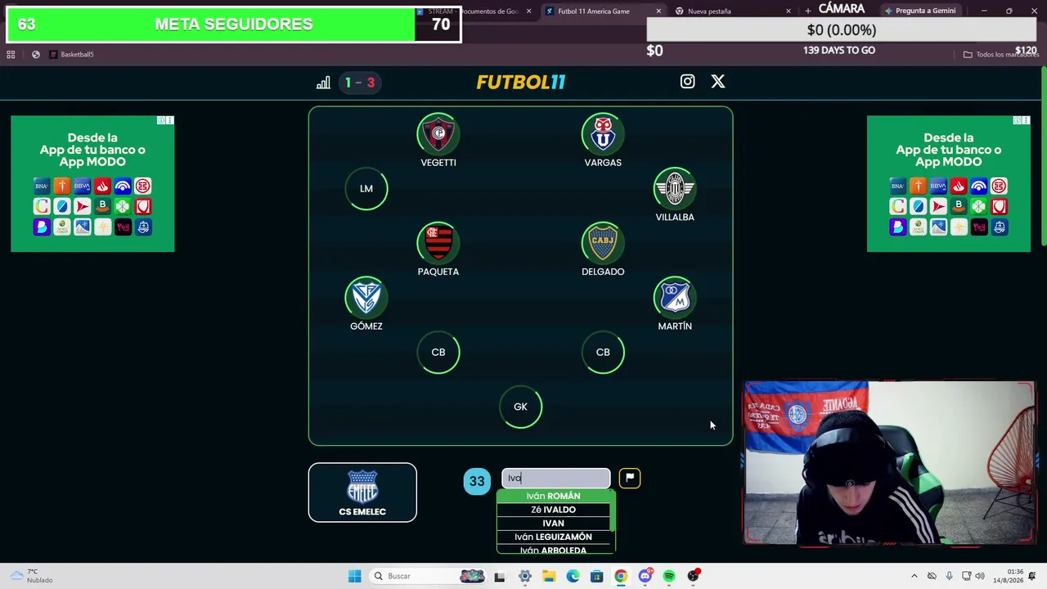The height and width of the screenshot is (589, 1047).
Task: Click the left empty CB slot
Action: (438, 353)
